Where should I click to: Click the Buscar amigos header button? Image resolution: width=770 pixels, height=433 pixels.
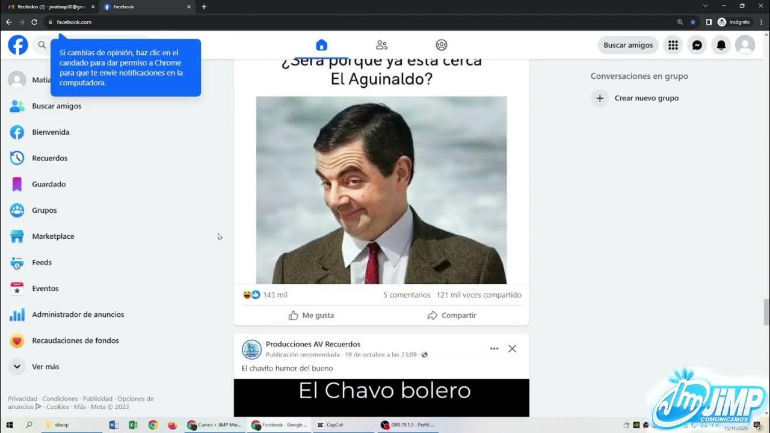[628, 45]
